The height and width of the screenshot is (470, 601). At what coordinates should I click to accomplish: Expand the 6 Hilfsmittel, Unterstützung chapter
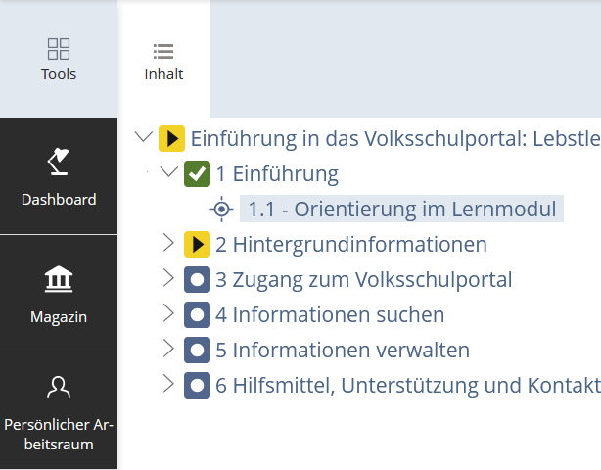[168, 385]
